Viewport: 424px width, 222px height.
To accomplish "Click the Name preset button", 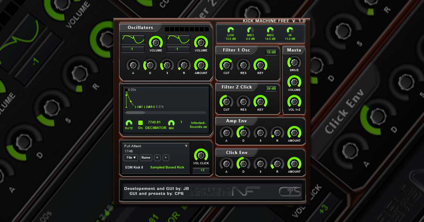I will (x=146, y=158).
